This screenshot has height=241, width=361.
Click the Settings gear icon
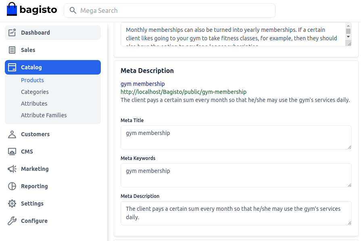(12, 204)
